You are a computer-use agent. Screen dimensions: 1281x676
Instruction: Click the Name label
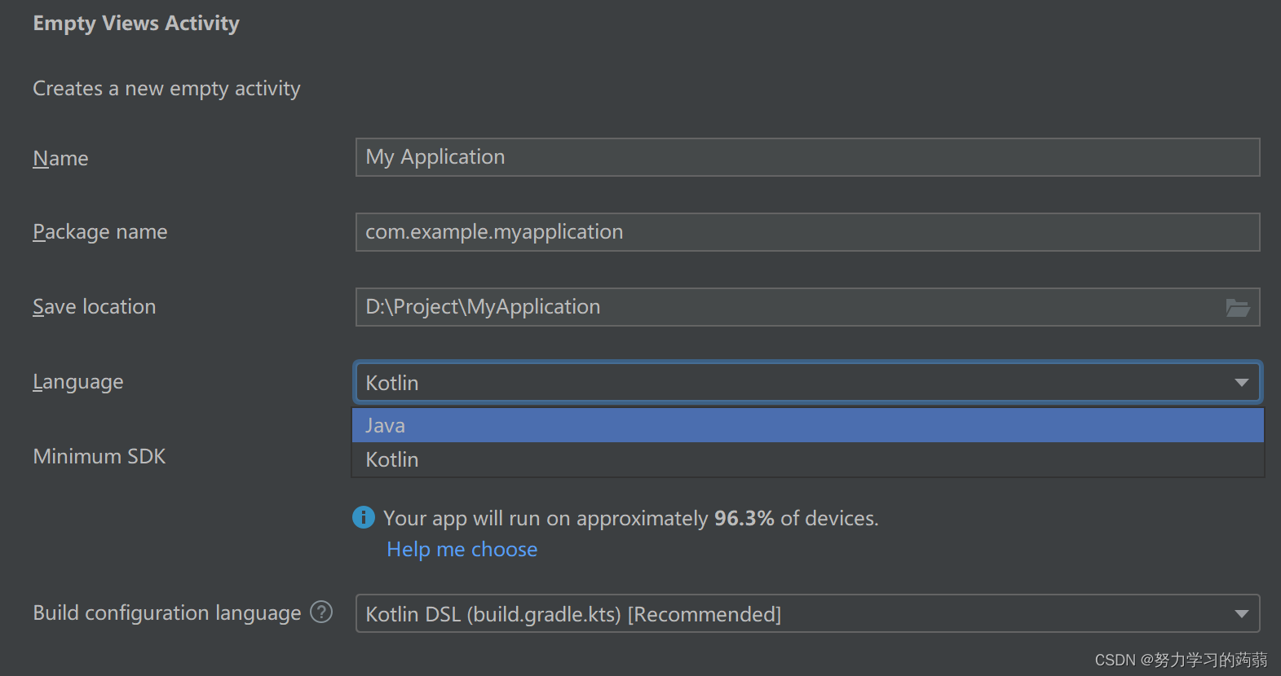click(60, 159)
